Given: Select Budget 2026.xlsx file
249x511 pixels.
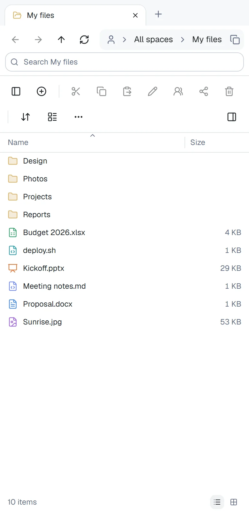Looking at the screenshot, I should (124, 233).
